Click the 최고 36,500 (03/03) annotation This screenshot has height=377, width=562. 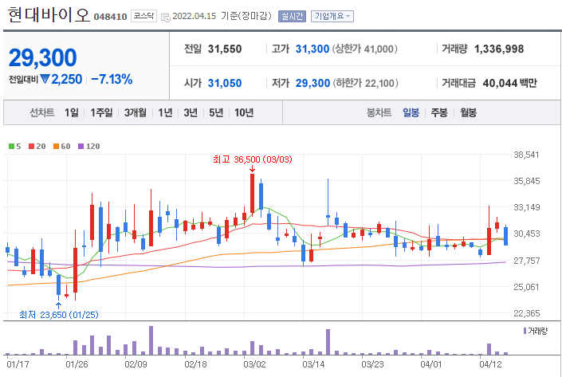[253, 159]
